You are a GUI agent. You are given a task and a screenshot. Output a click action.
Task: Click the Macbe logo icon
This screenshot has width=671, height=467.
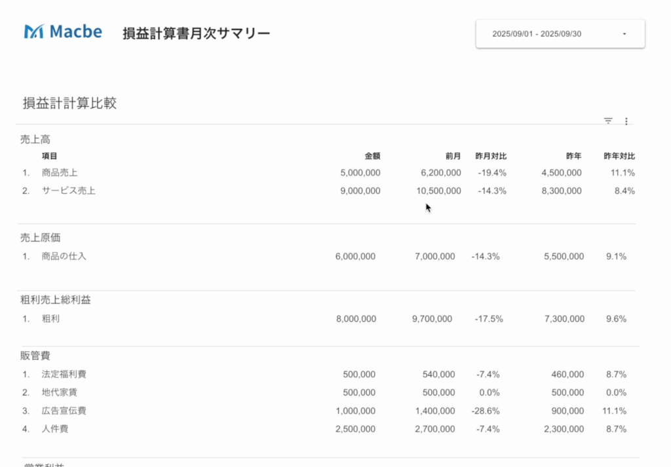pyautogui.click(x=34, y=31)
